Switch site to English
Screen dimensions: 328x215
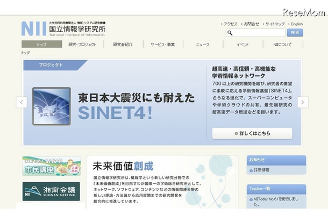[x=296, y=24]
